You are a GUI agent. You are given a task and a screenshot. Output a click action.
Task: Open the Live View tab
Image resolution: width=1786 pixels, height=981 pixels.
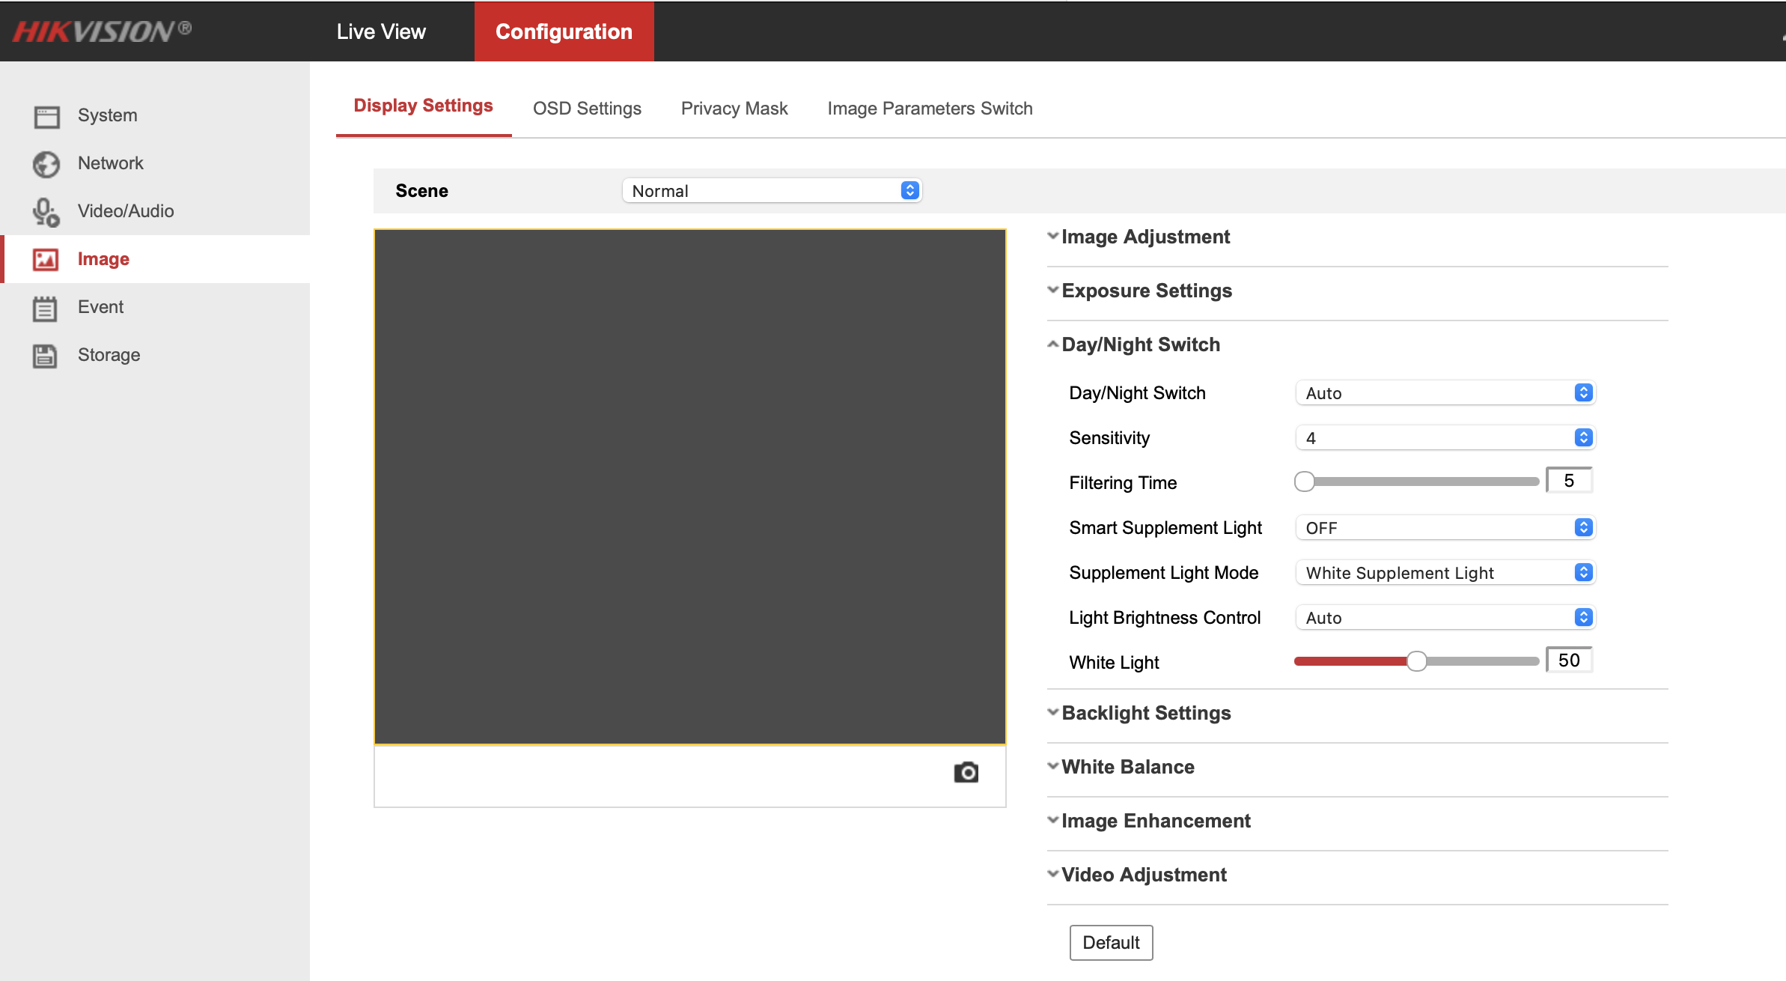[x=381, y=31]
